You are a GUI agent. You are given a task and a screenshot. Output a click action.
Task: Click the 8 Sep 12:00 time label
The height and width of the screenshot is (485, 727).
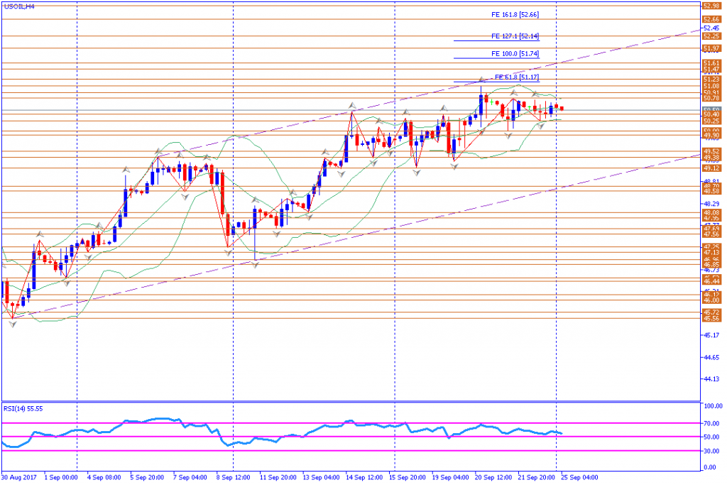(x=233, y=477)
